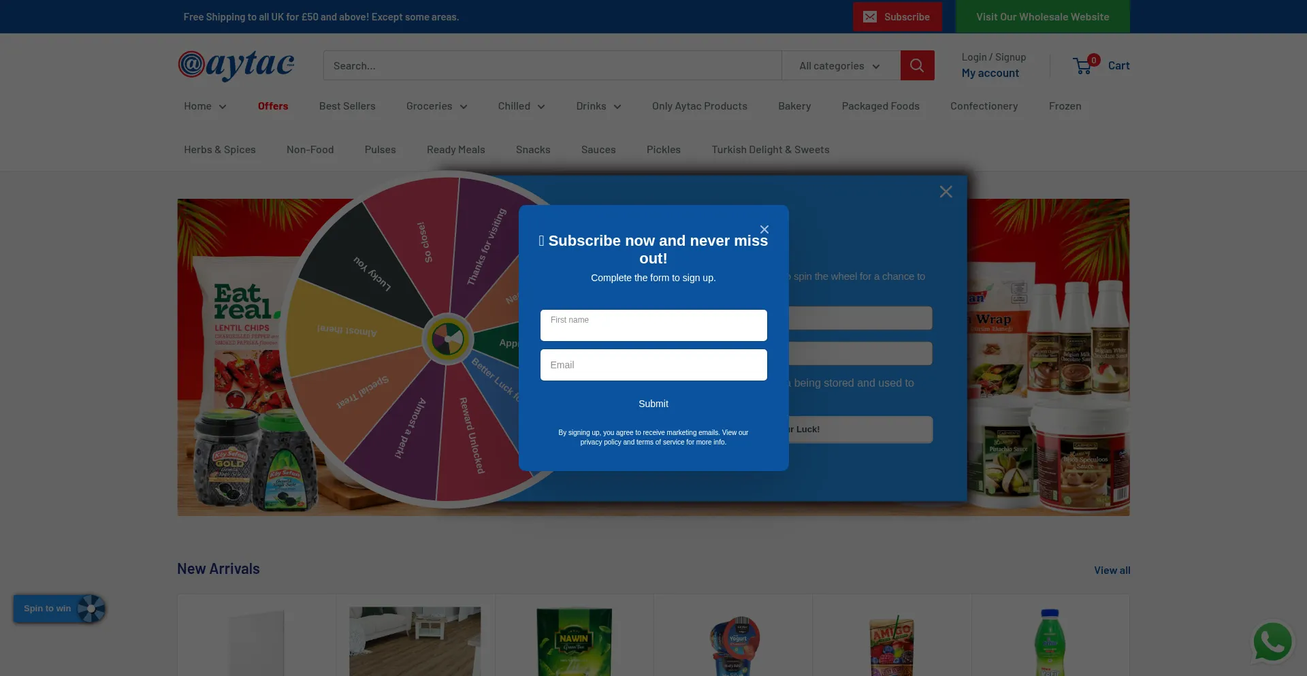Viewport: 1307px width, 676px height.
Task: Click the New Arrivals heading
Action: 219,569
